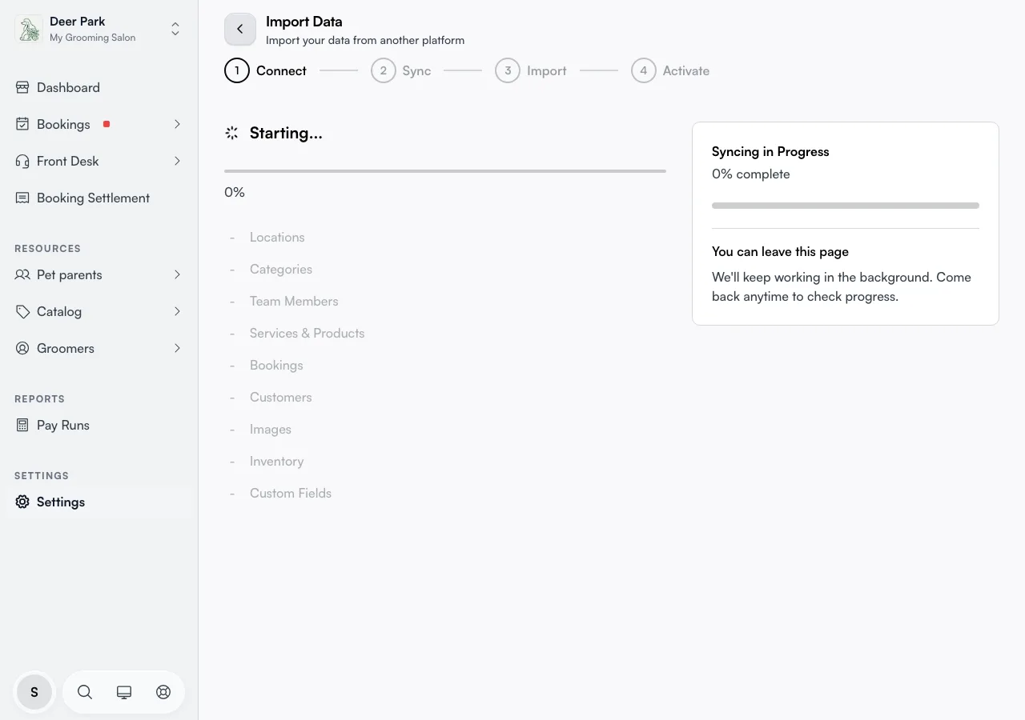Click the You can leave this page text
The image size is (1025, 720).
780,251
